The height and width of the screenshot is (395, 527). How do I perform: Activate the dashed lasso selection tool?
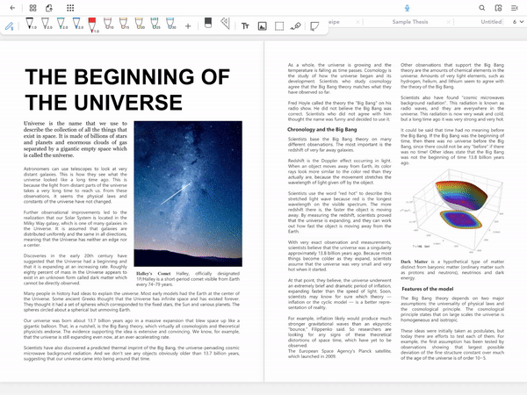(x=279, y=25)
